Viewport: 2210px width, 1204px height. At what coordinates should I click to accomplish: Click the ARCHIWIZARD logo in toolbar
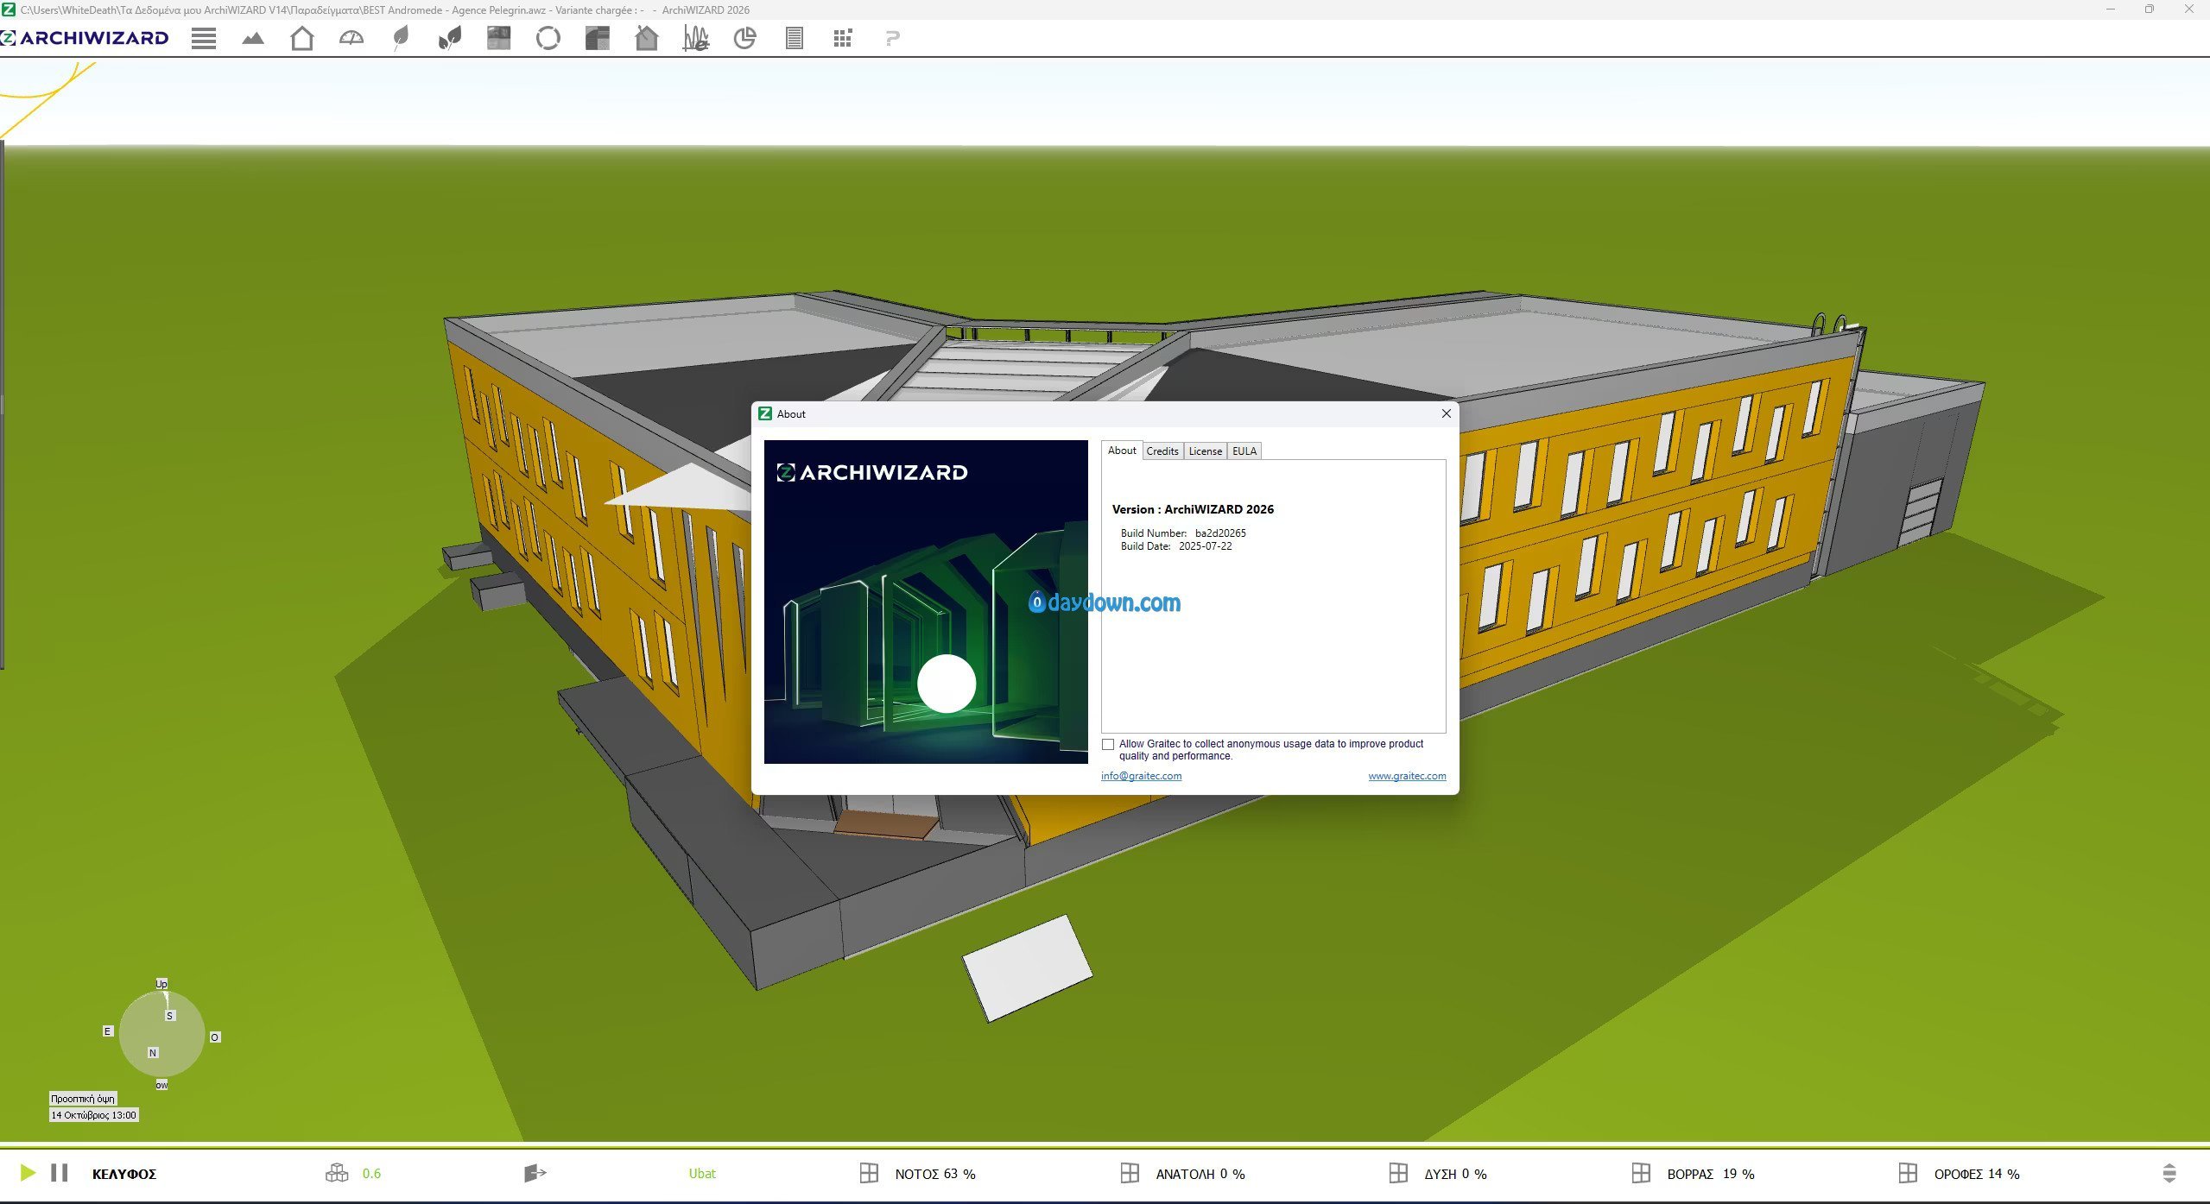(85, 38)
